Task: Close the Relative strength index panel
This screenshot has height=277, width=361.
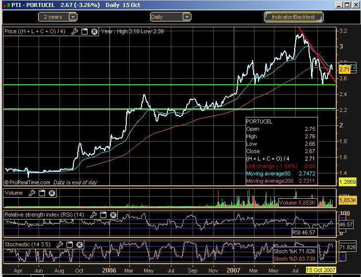Action: pos(113,215)
